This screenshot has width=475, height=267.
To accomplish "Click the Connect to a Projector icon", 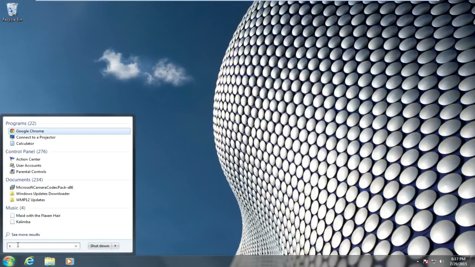I will pyautogui.click(x=12, y=137).
